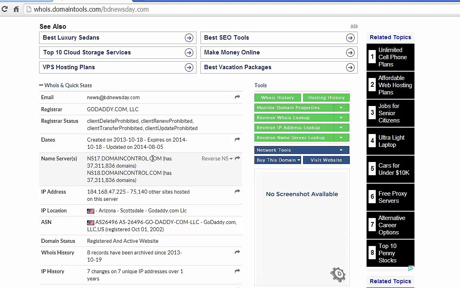
Task: Click the arrow icon in the Whois History row
Action: click(237, 252)
